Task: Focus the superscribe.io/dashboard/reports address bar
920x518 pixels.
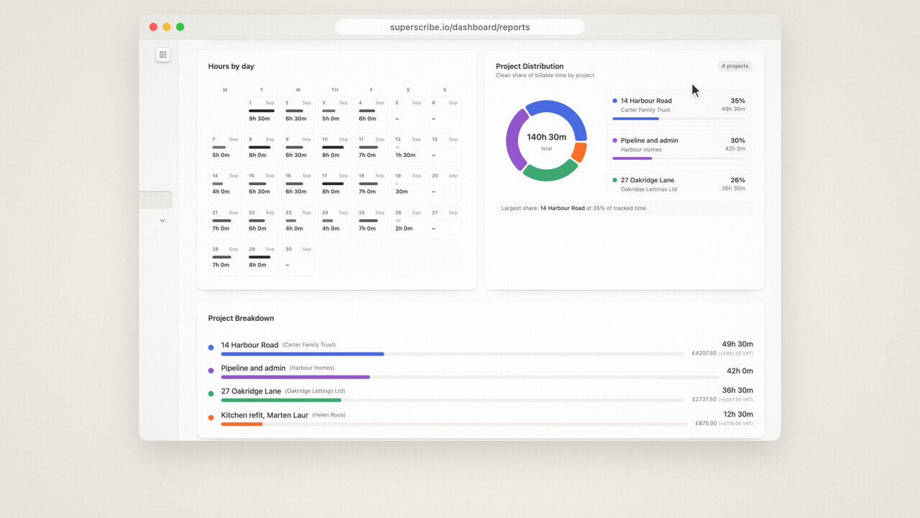Action: coord(460,27)
